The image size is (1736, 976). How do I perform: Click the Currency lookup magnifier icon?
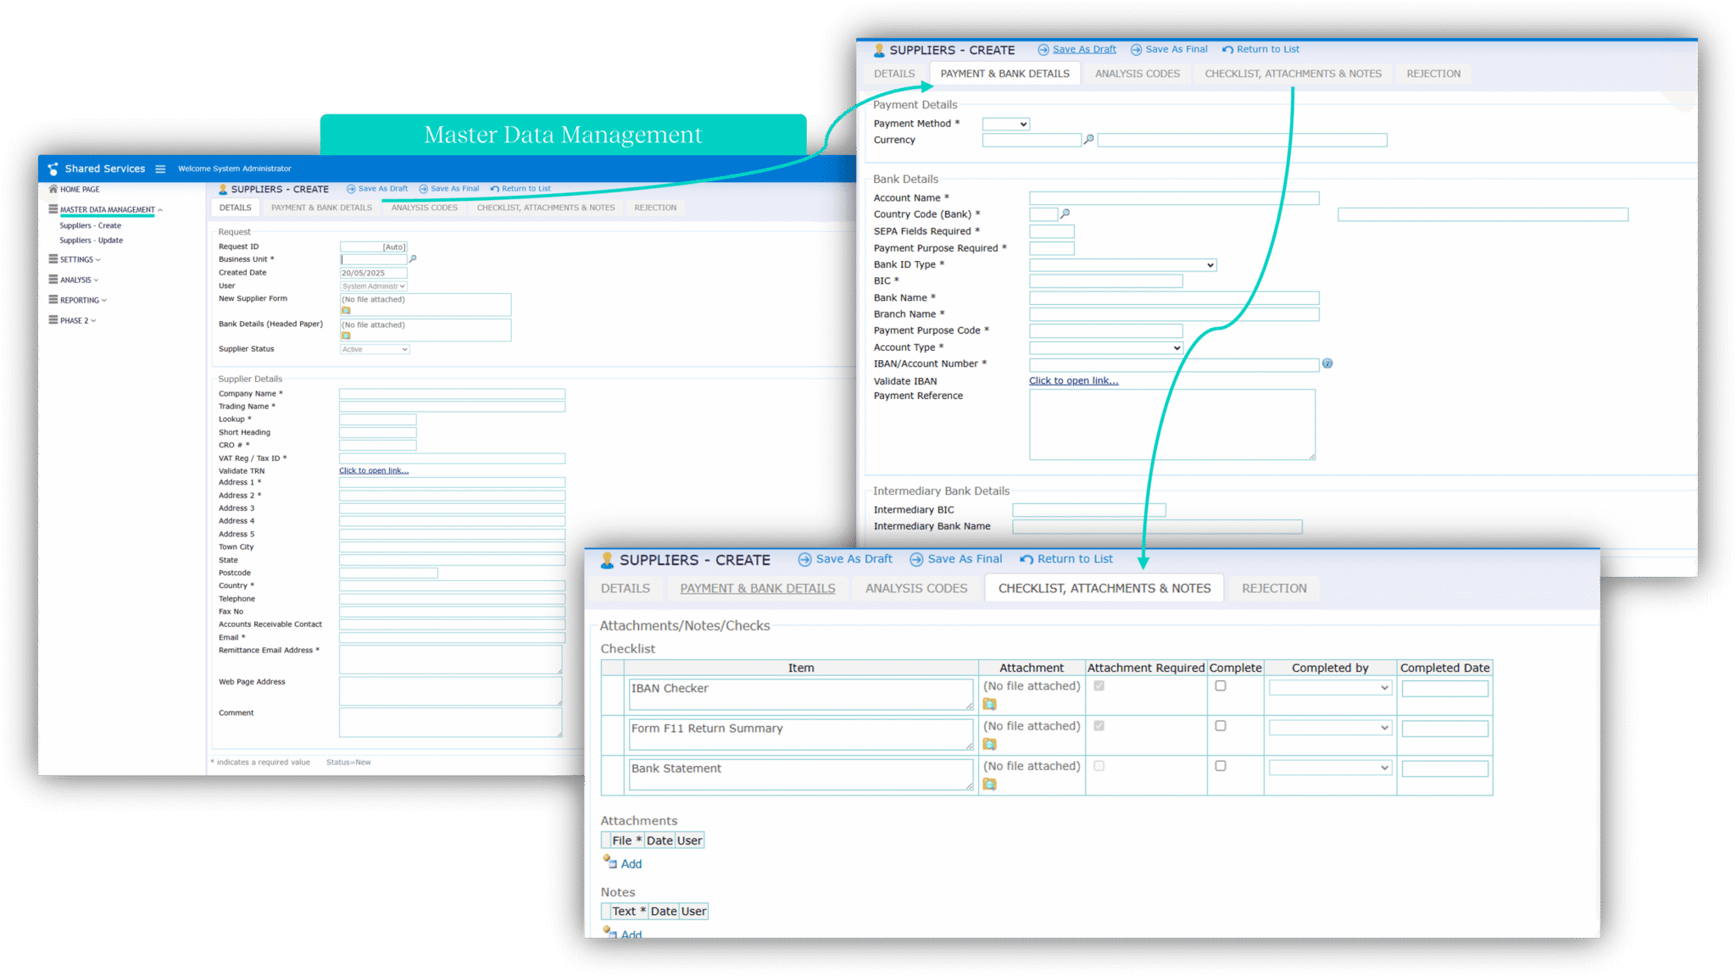[x=1088, y=140]
